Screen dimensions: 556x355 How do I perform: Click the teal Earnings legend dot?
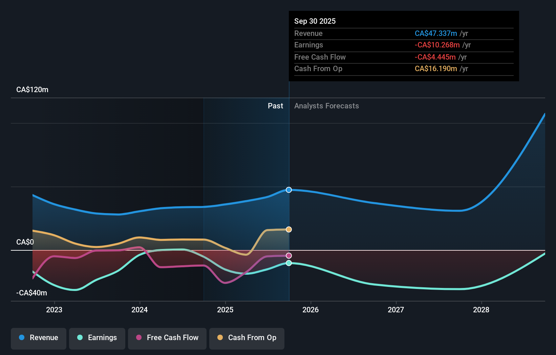pos(79,338)
